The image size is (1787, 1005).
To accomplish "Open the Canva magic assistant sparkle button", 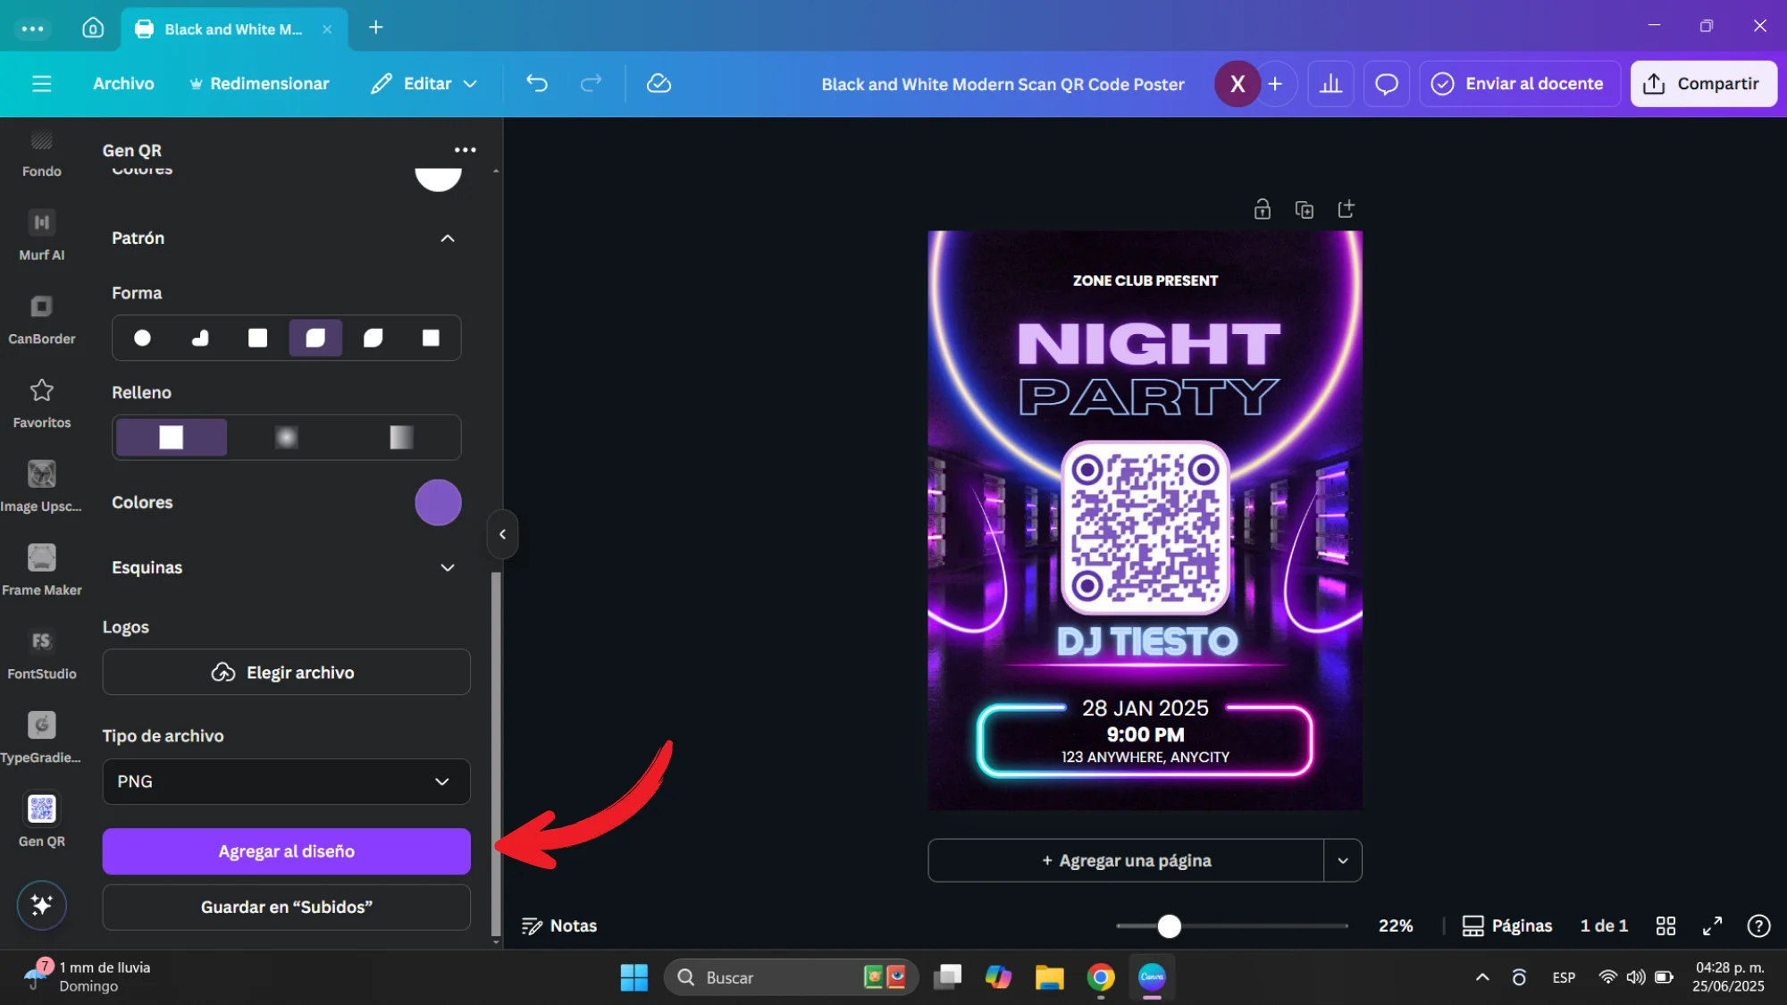I will 41,905.
